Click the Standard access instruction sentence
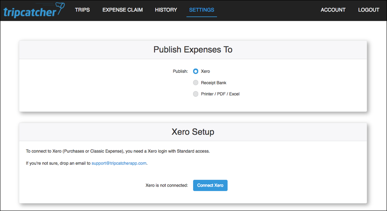The width and height of the screenshot is (387, 211). (x=118, y=151)
